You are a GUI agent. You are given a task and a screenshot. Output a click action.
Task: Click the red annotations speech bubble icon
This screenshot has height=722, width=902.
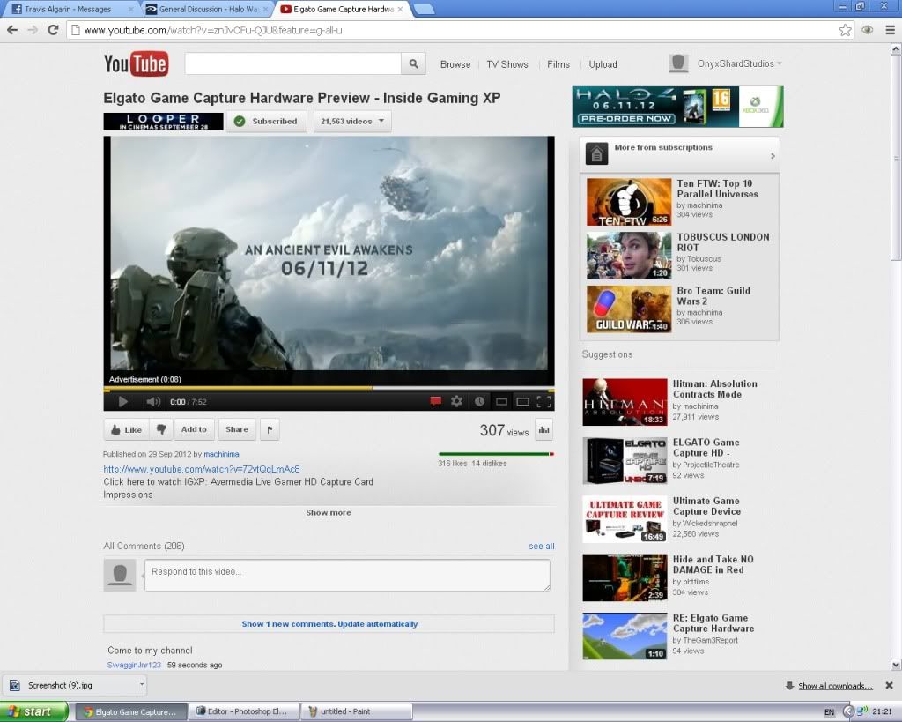[x=435, y=401]
